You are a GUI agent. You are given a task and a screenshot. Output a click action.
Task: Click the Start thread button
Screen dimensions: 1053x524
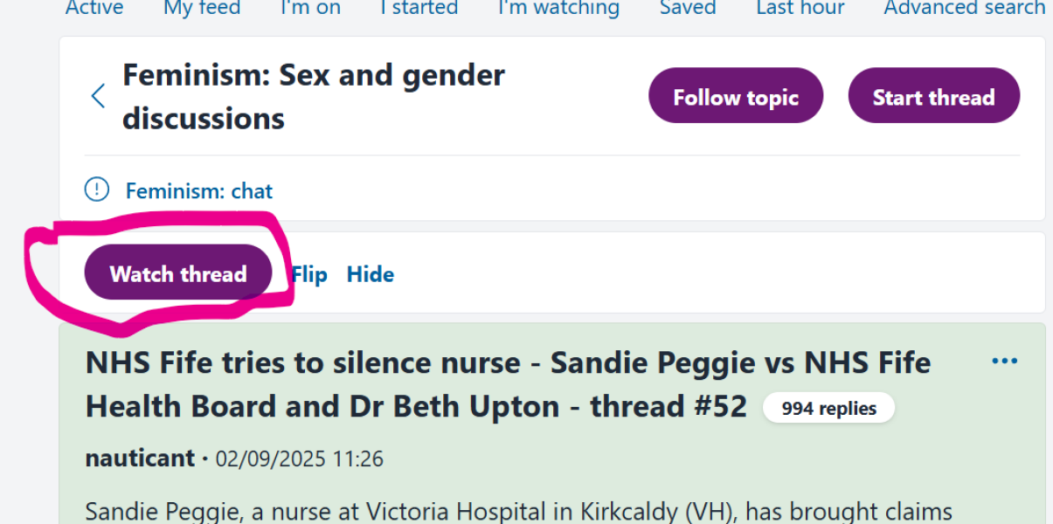click(933, 96)
